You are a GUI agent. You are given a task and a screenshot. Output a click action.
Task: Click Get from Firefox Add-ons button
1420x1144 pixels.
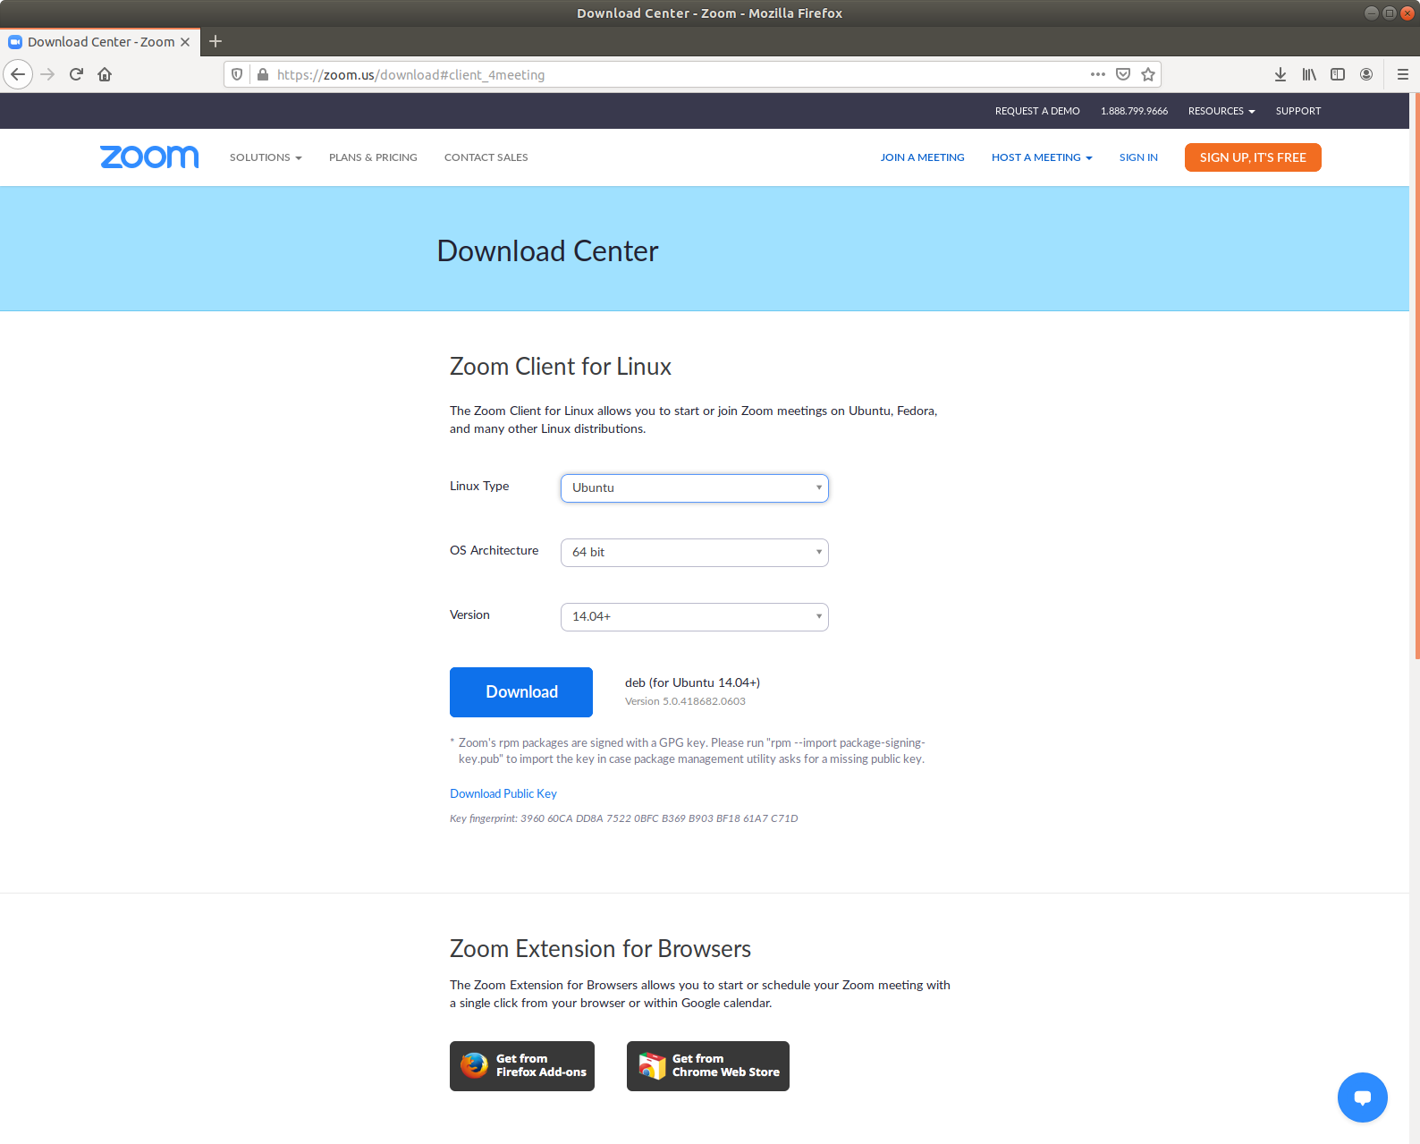(x=522, y=1065)
